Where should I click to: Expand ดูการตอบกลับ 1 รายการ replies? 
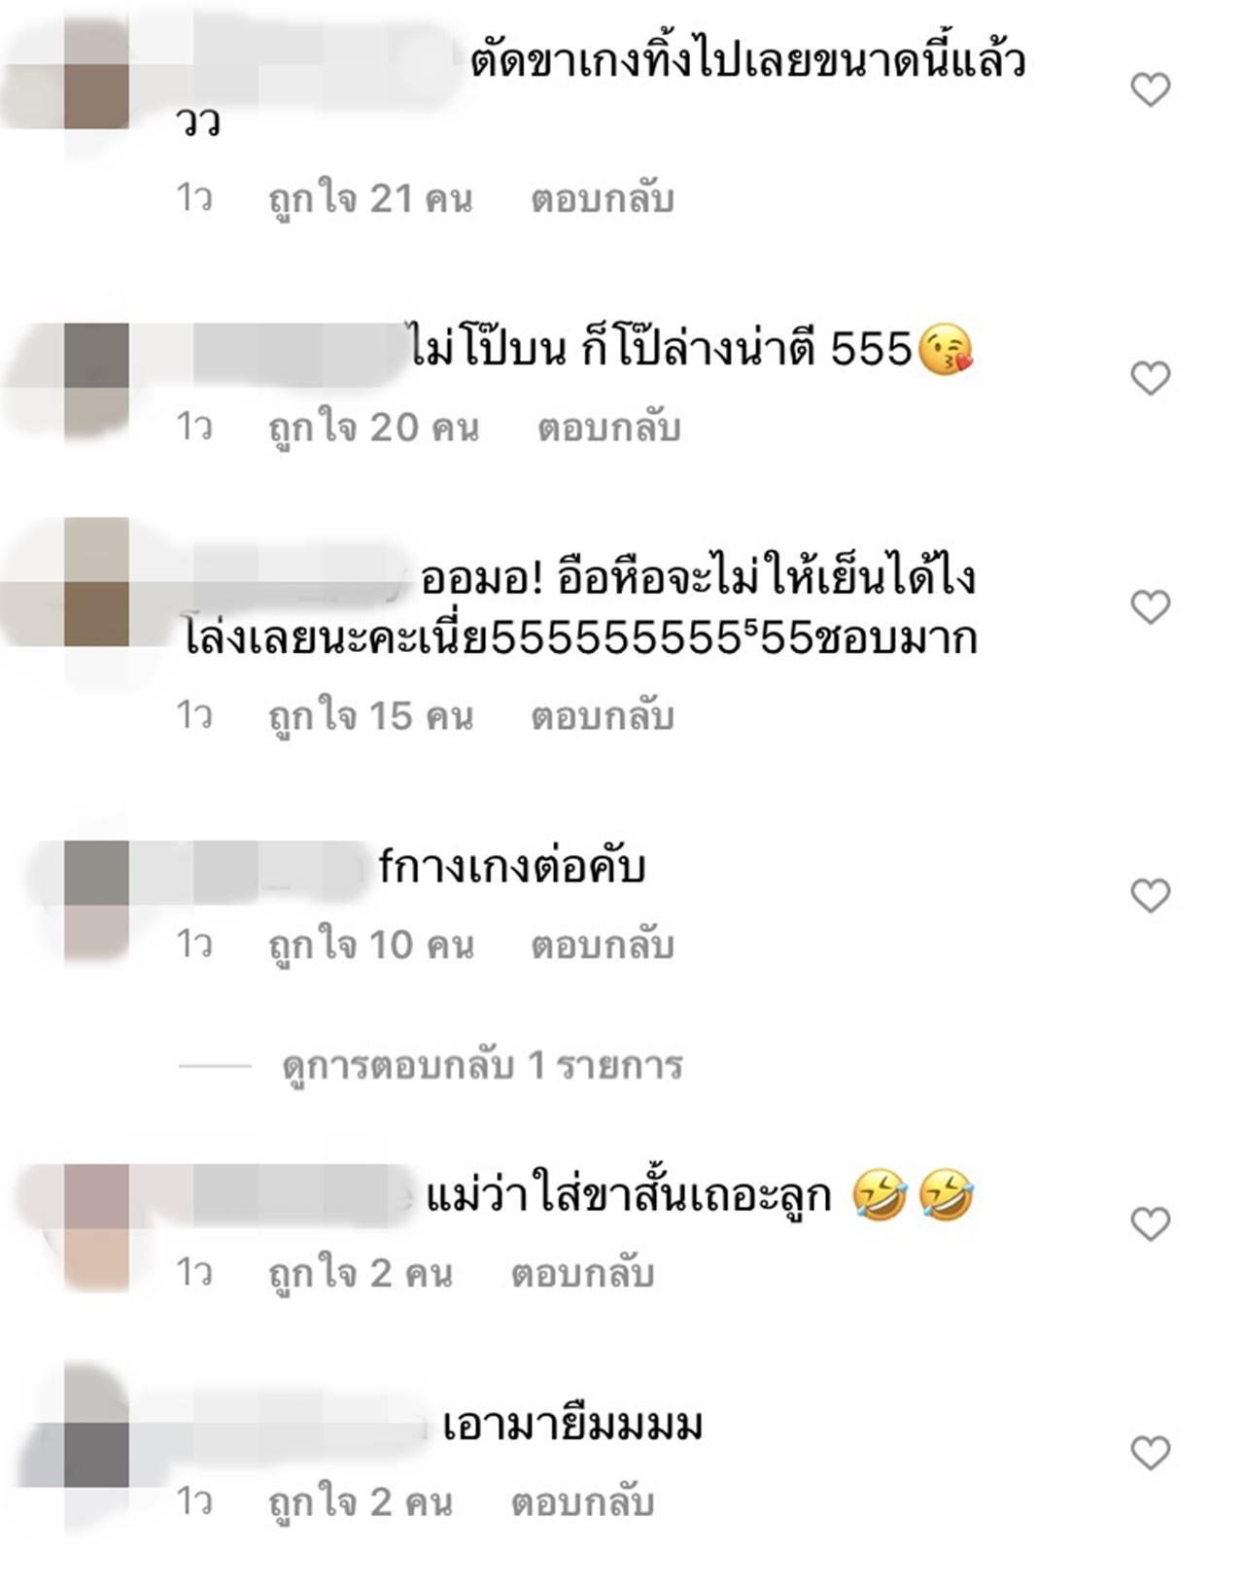483,1066
